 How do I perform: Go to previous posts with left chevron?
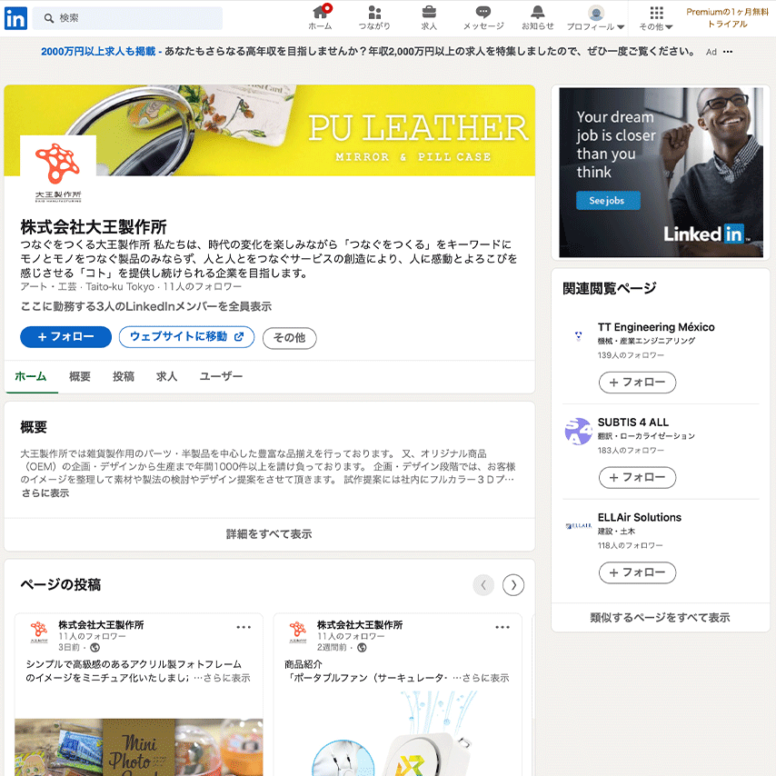tap(483, 585)
